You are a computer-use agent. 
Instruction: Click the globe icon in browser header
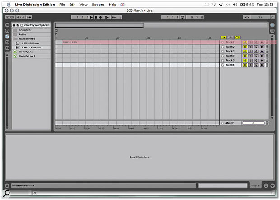(18, 25)
